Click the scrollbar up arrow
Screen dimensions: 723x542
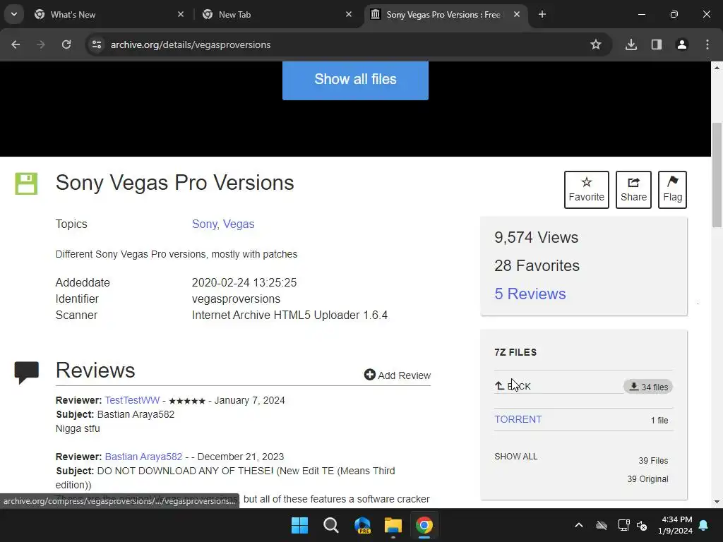click(x=717, y=68)
